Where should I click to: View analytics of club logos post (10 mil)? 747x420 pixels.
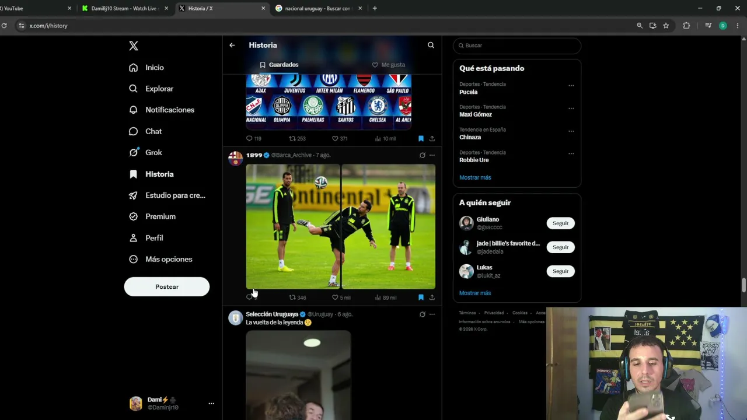pyautogui.click(x=385, y=139)
